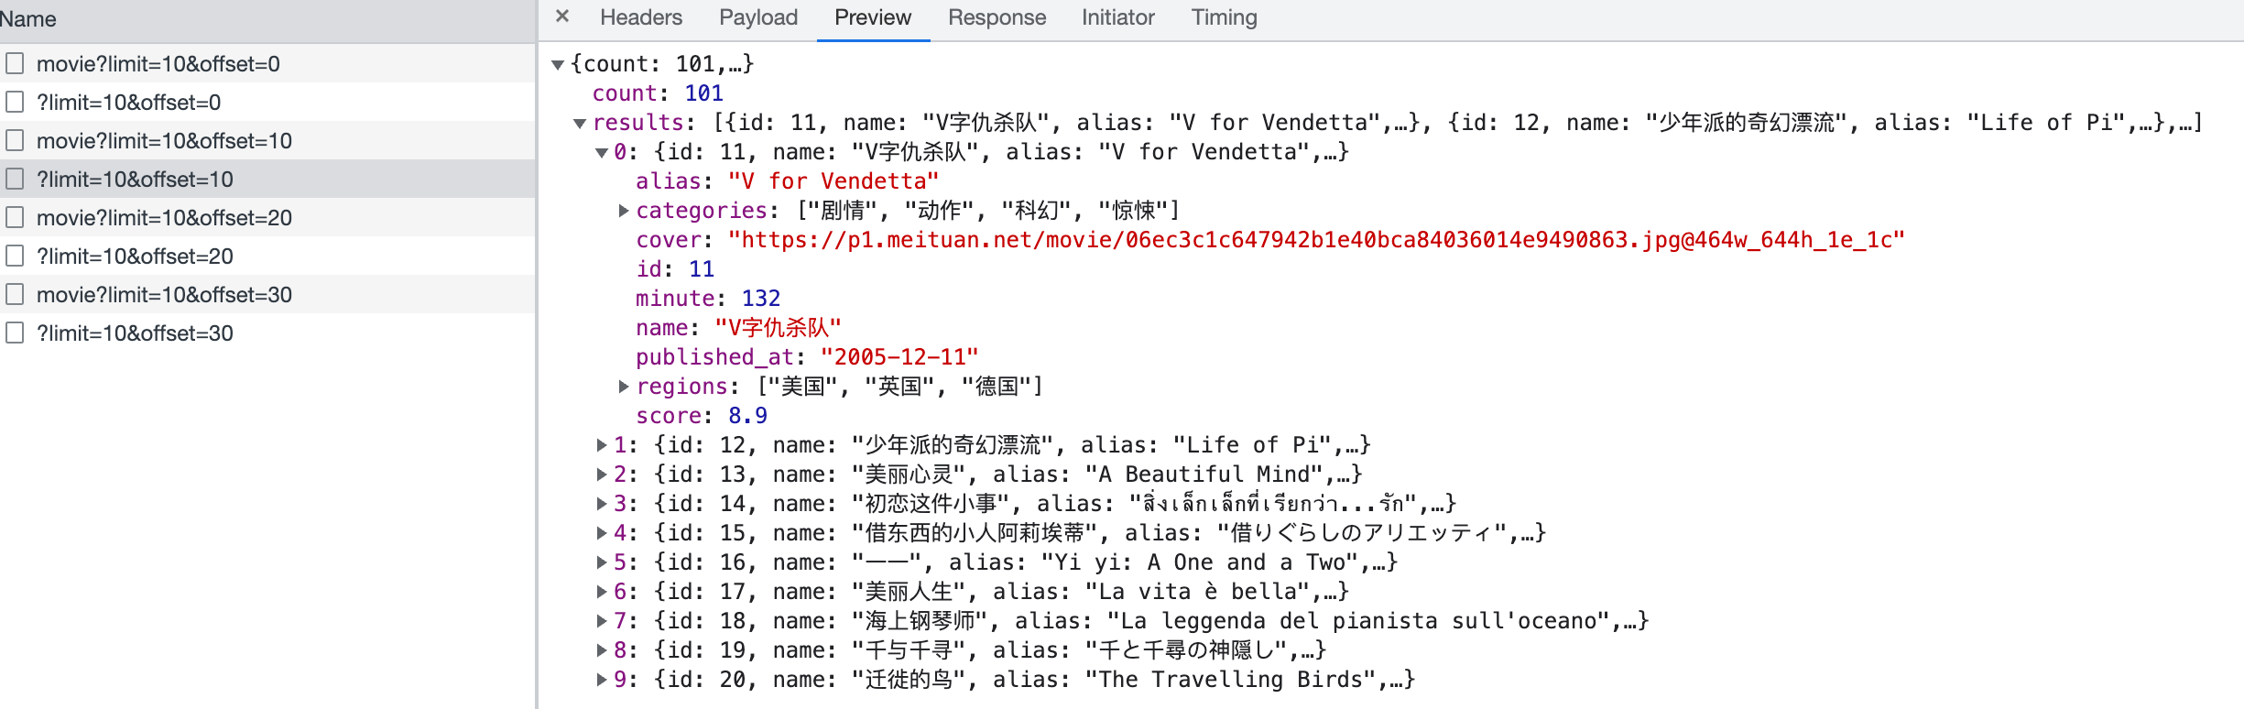
Task: Collapse result item 0 V字仇杀队
Action: (602, 152)
